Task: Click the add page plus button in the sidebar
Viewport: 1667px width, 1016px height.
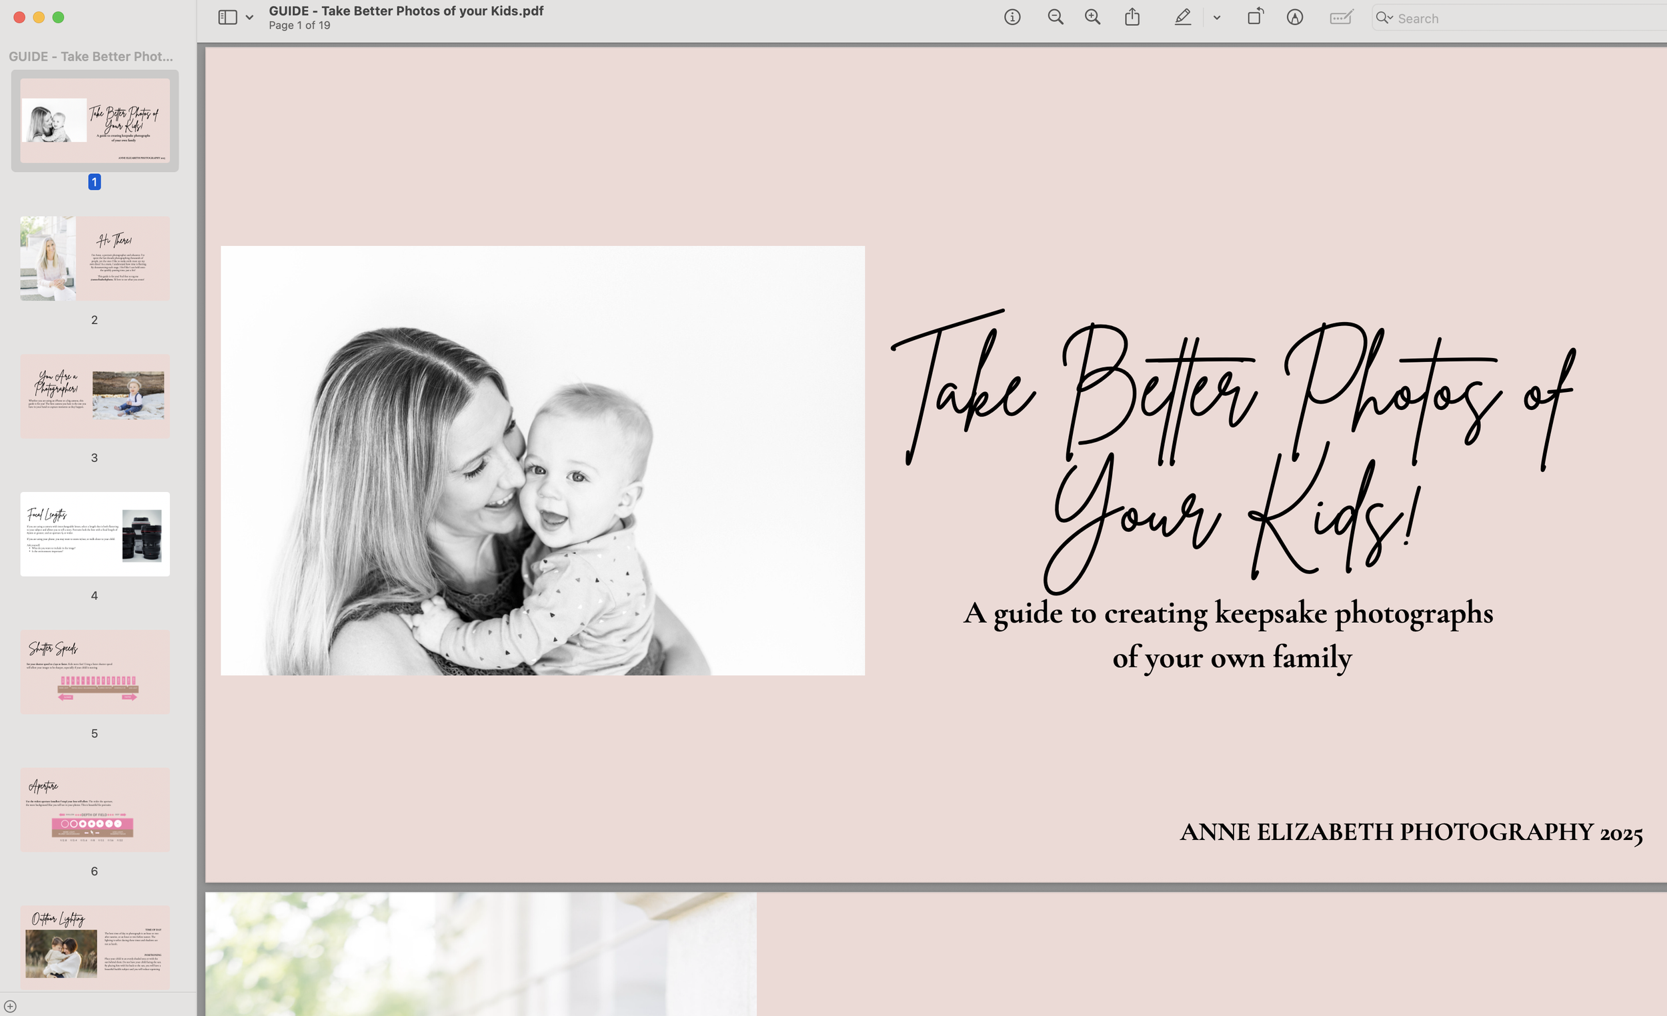Action: pos(10,1006)
